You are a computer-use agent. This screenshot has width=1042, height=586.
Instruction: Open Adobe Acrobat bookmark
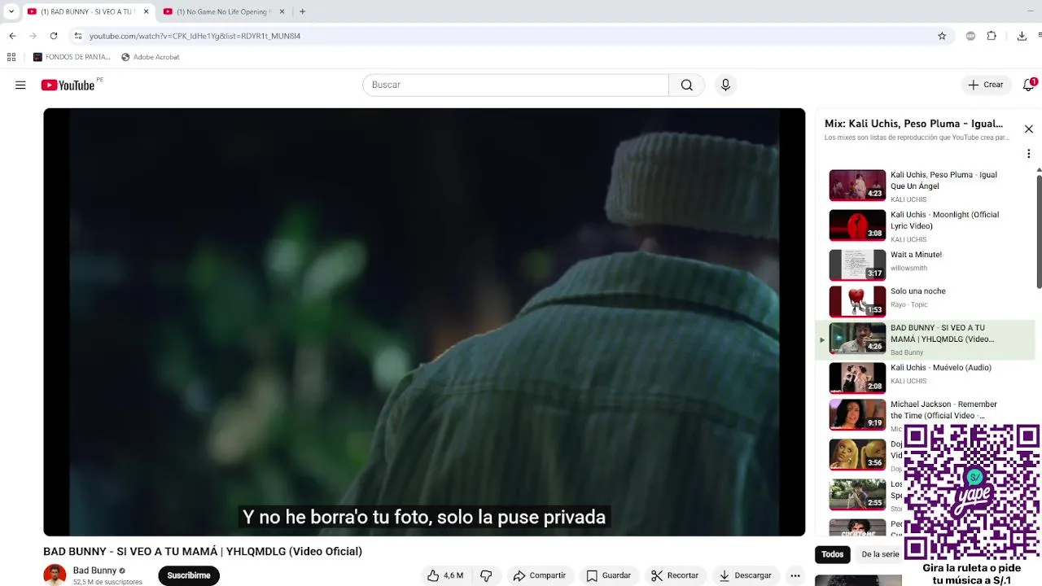tap(151, 57)
